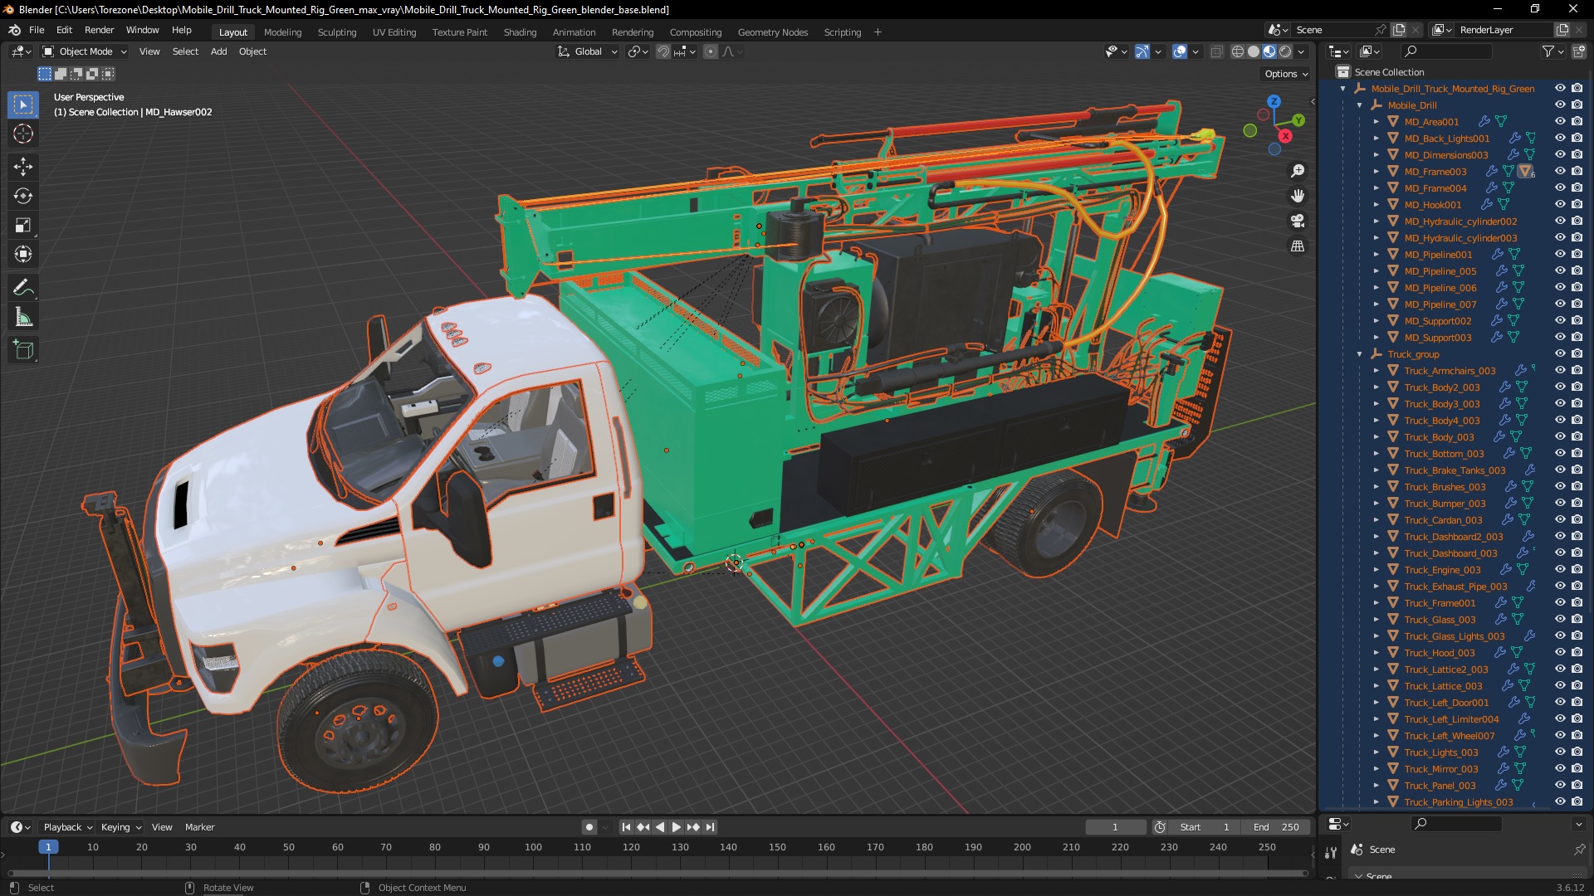Toggle X-ray mode

coord(1216,51)
